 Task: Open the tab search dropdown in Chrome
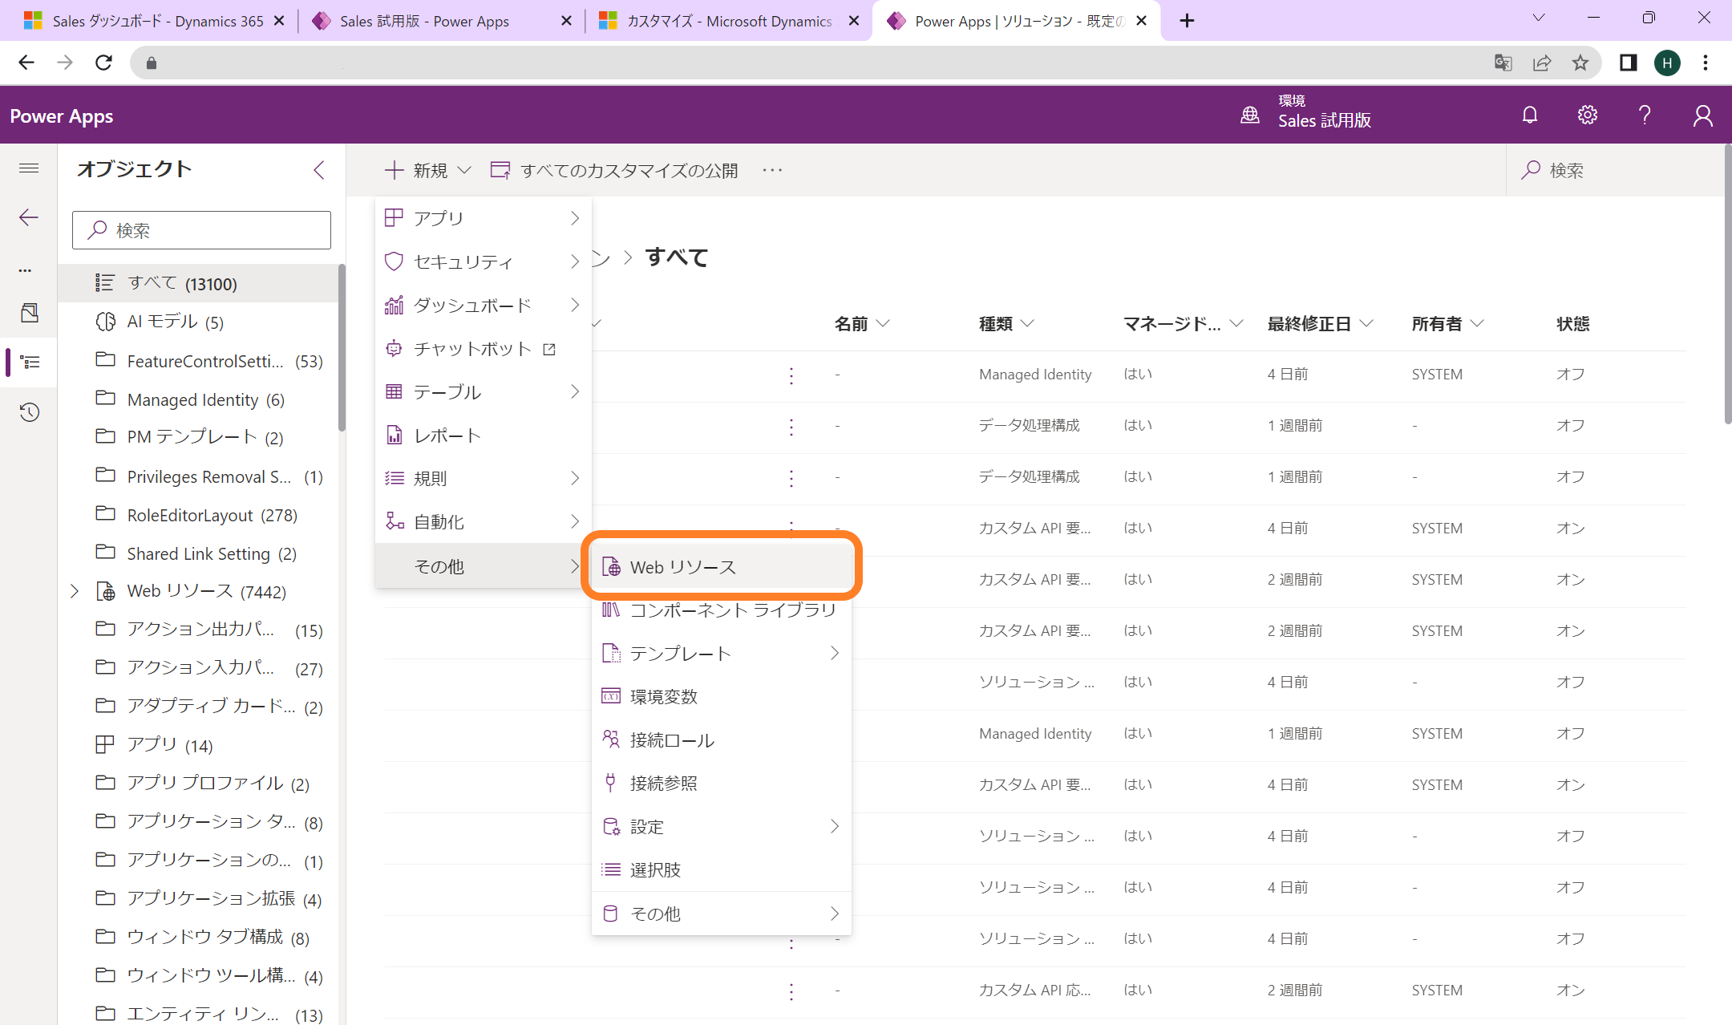1538,18
